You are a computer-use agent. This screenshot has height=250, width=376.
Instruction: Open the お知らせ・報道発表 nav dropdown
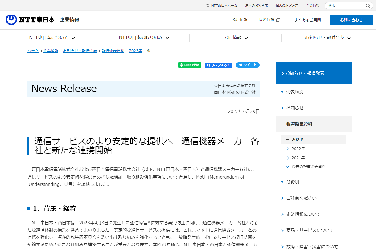(349, 38)
